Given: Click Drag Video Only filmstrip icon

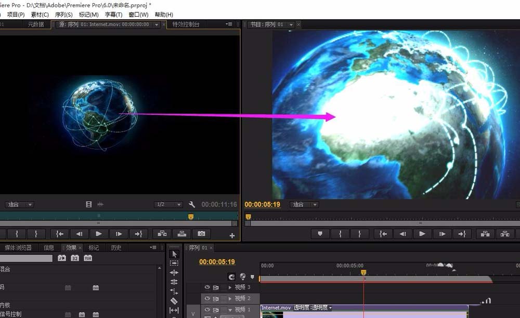Looking at the screenshot, I should (x=88, y=204).
